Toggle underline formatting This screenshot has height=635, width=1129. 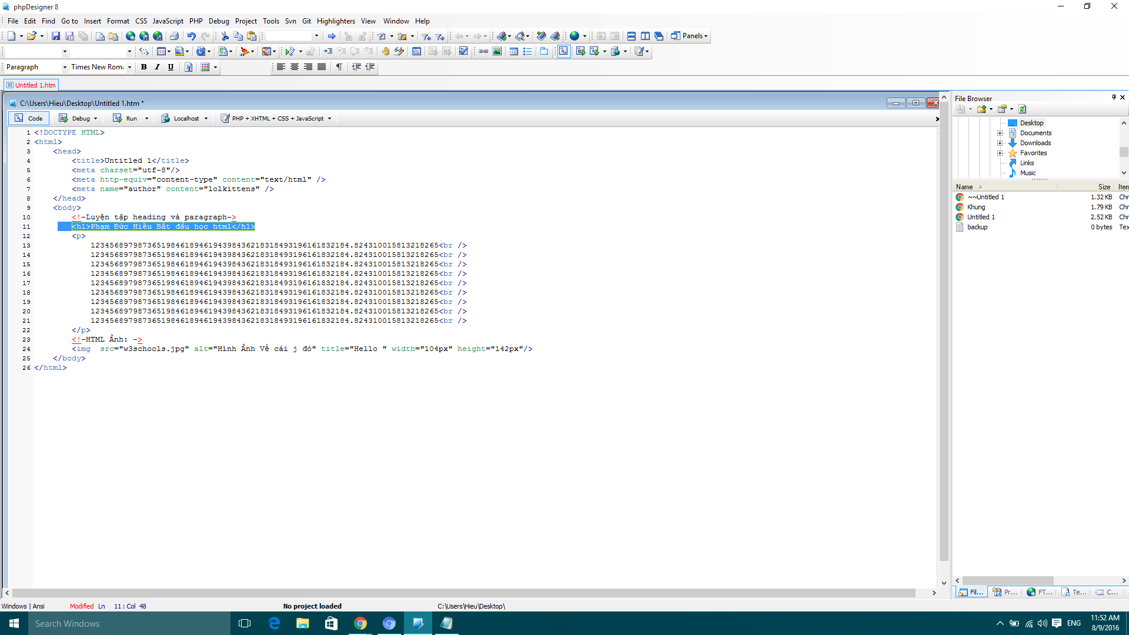[171, 67]
